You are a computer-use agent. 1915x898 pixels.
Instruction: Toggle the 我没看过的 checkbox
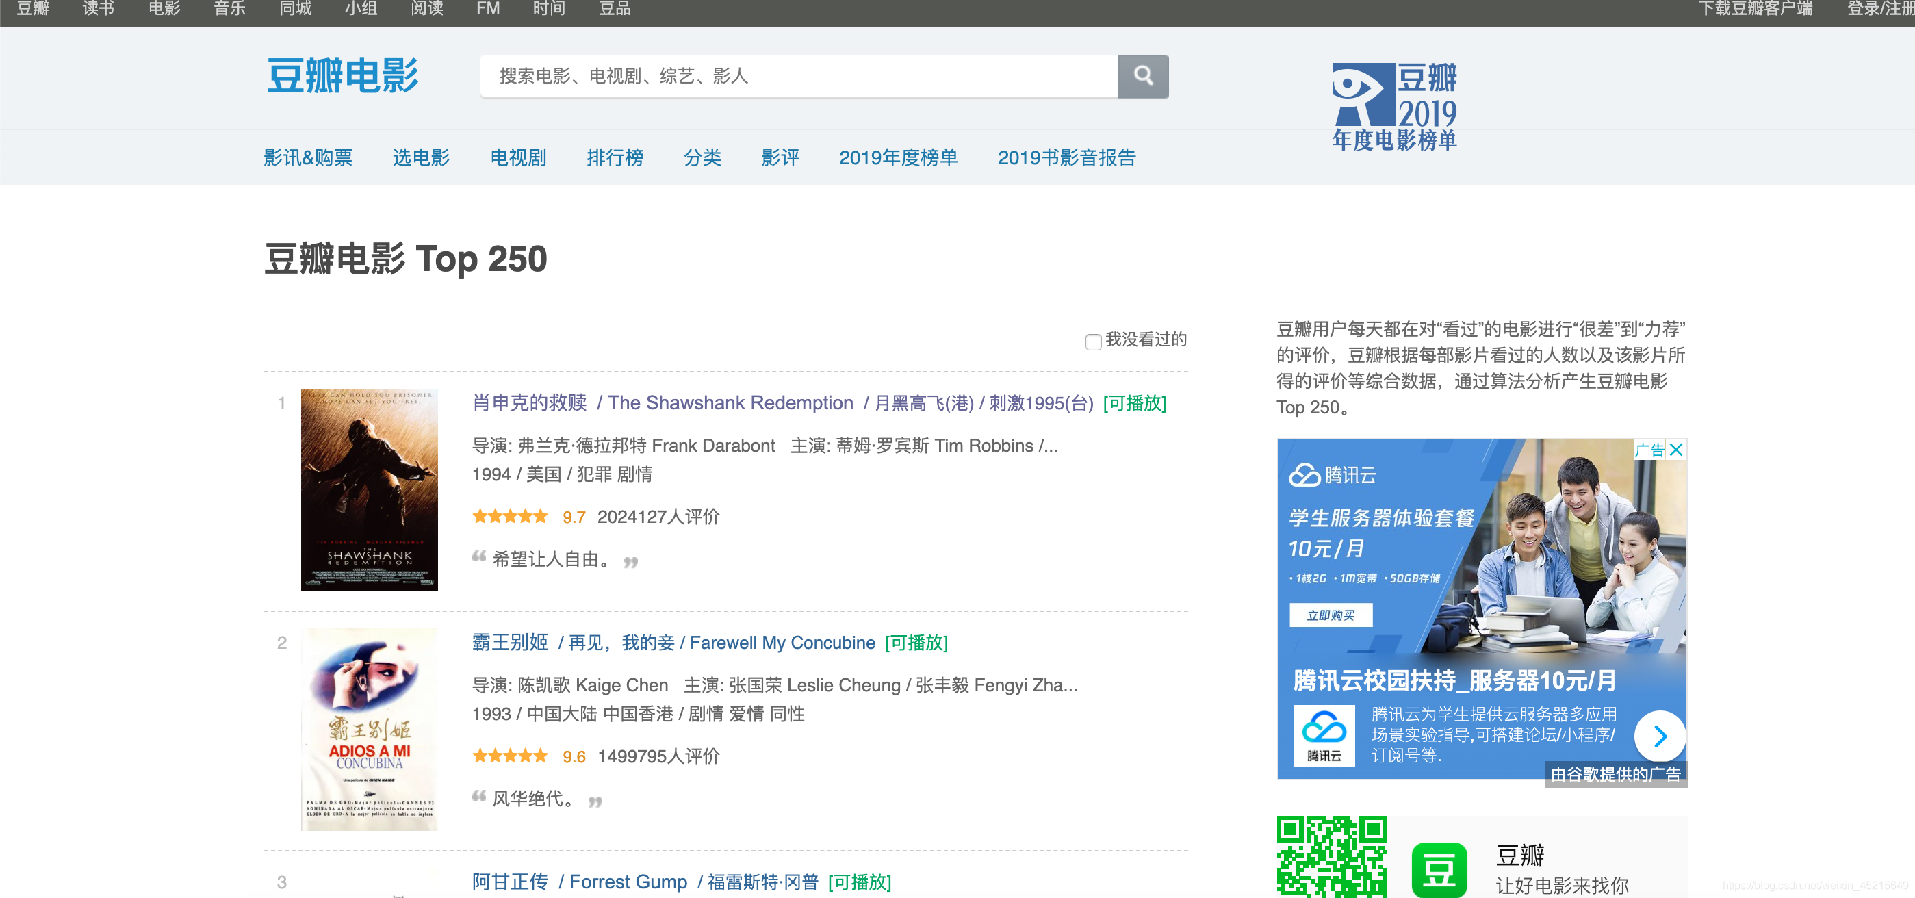click(1093, 342)
